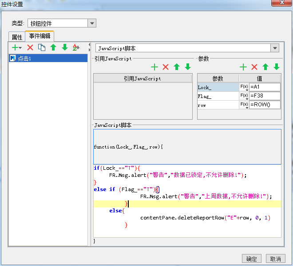Remove the referenced JavaScript entry
The height and width of the screenshot is (266, 293).
pyautogui.click(x=166, y=67)
